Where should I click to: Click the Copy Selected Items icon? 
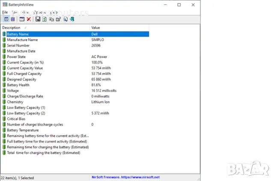pos(51,19)
